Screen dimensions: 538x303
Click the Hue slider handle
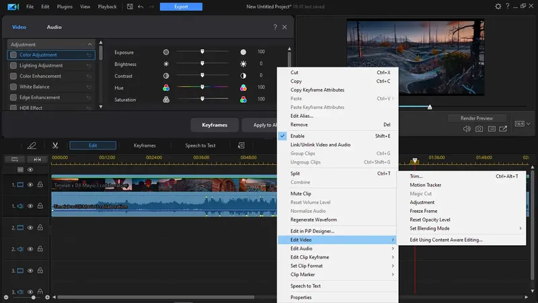202,87
